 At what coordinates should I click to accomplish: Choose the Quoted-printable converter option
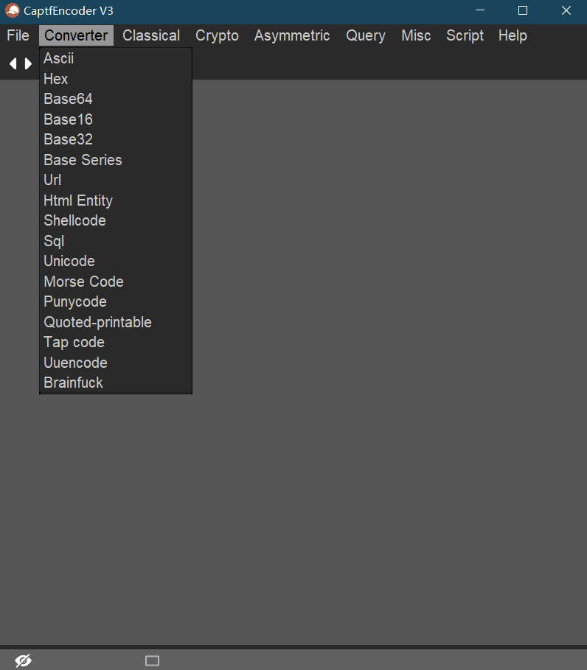point(97,322)
